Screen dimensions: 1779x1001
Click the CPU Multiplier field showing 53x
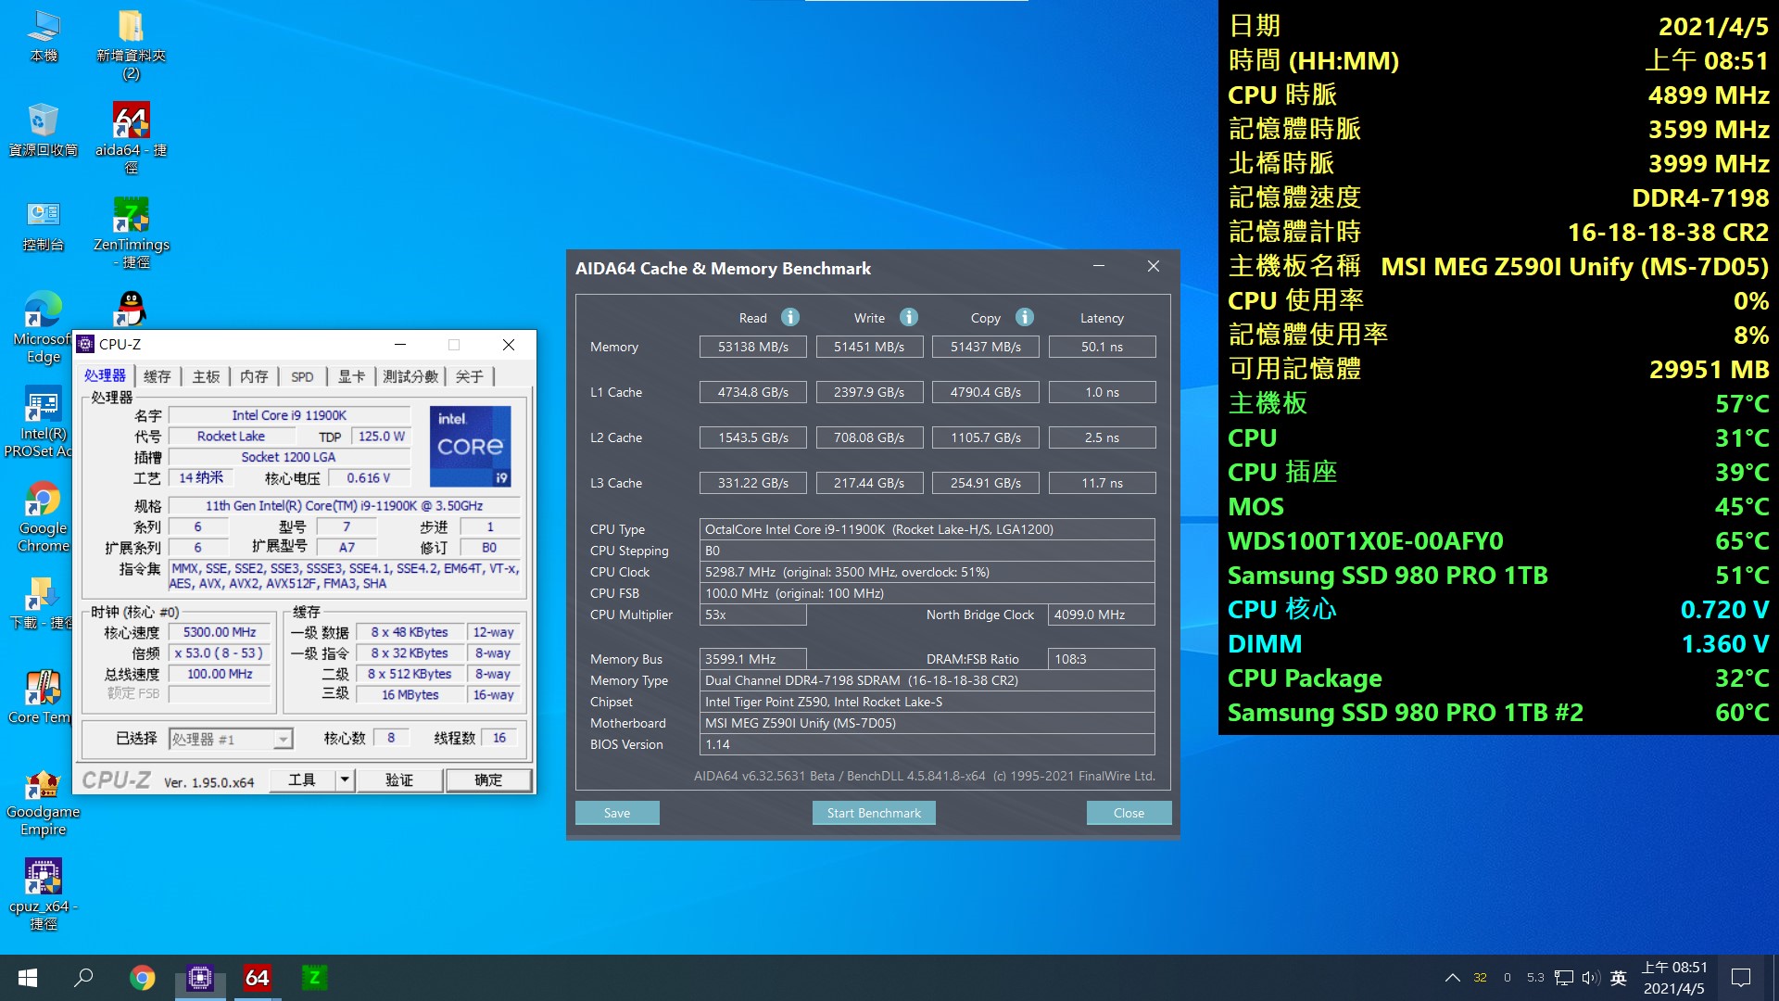click(752, 615)
